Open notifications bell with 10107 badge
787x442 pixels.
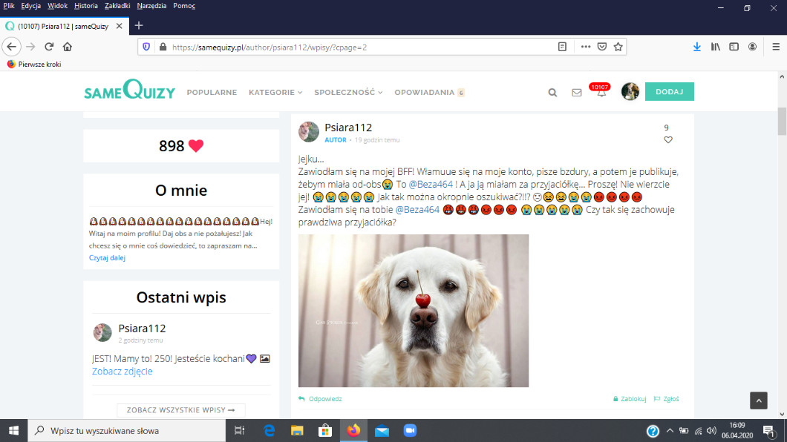click(x=601, y=92)
